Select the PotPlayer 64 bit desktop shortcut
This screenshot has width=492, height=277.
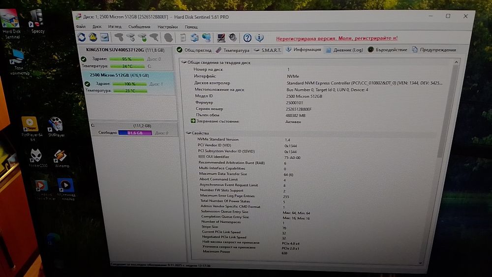(31, 128)
